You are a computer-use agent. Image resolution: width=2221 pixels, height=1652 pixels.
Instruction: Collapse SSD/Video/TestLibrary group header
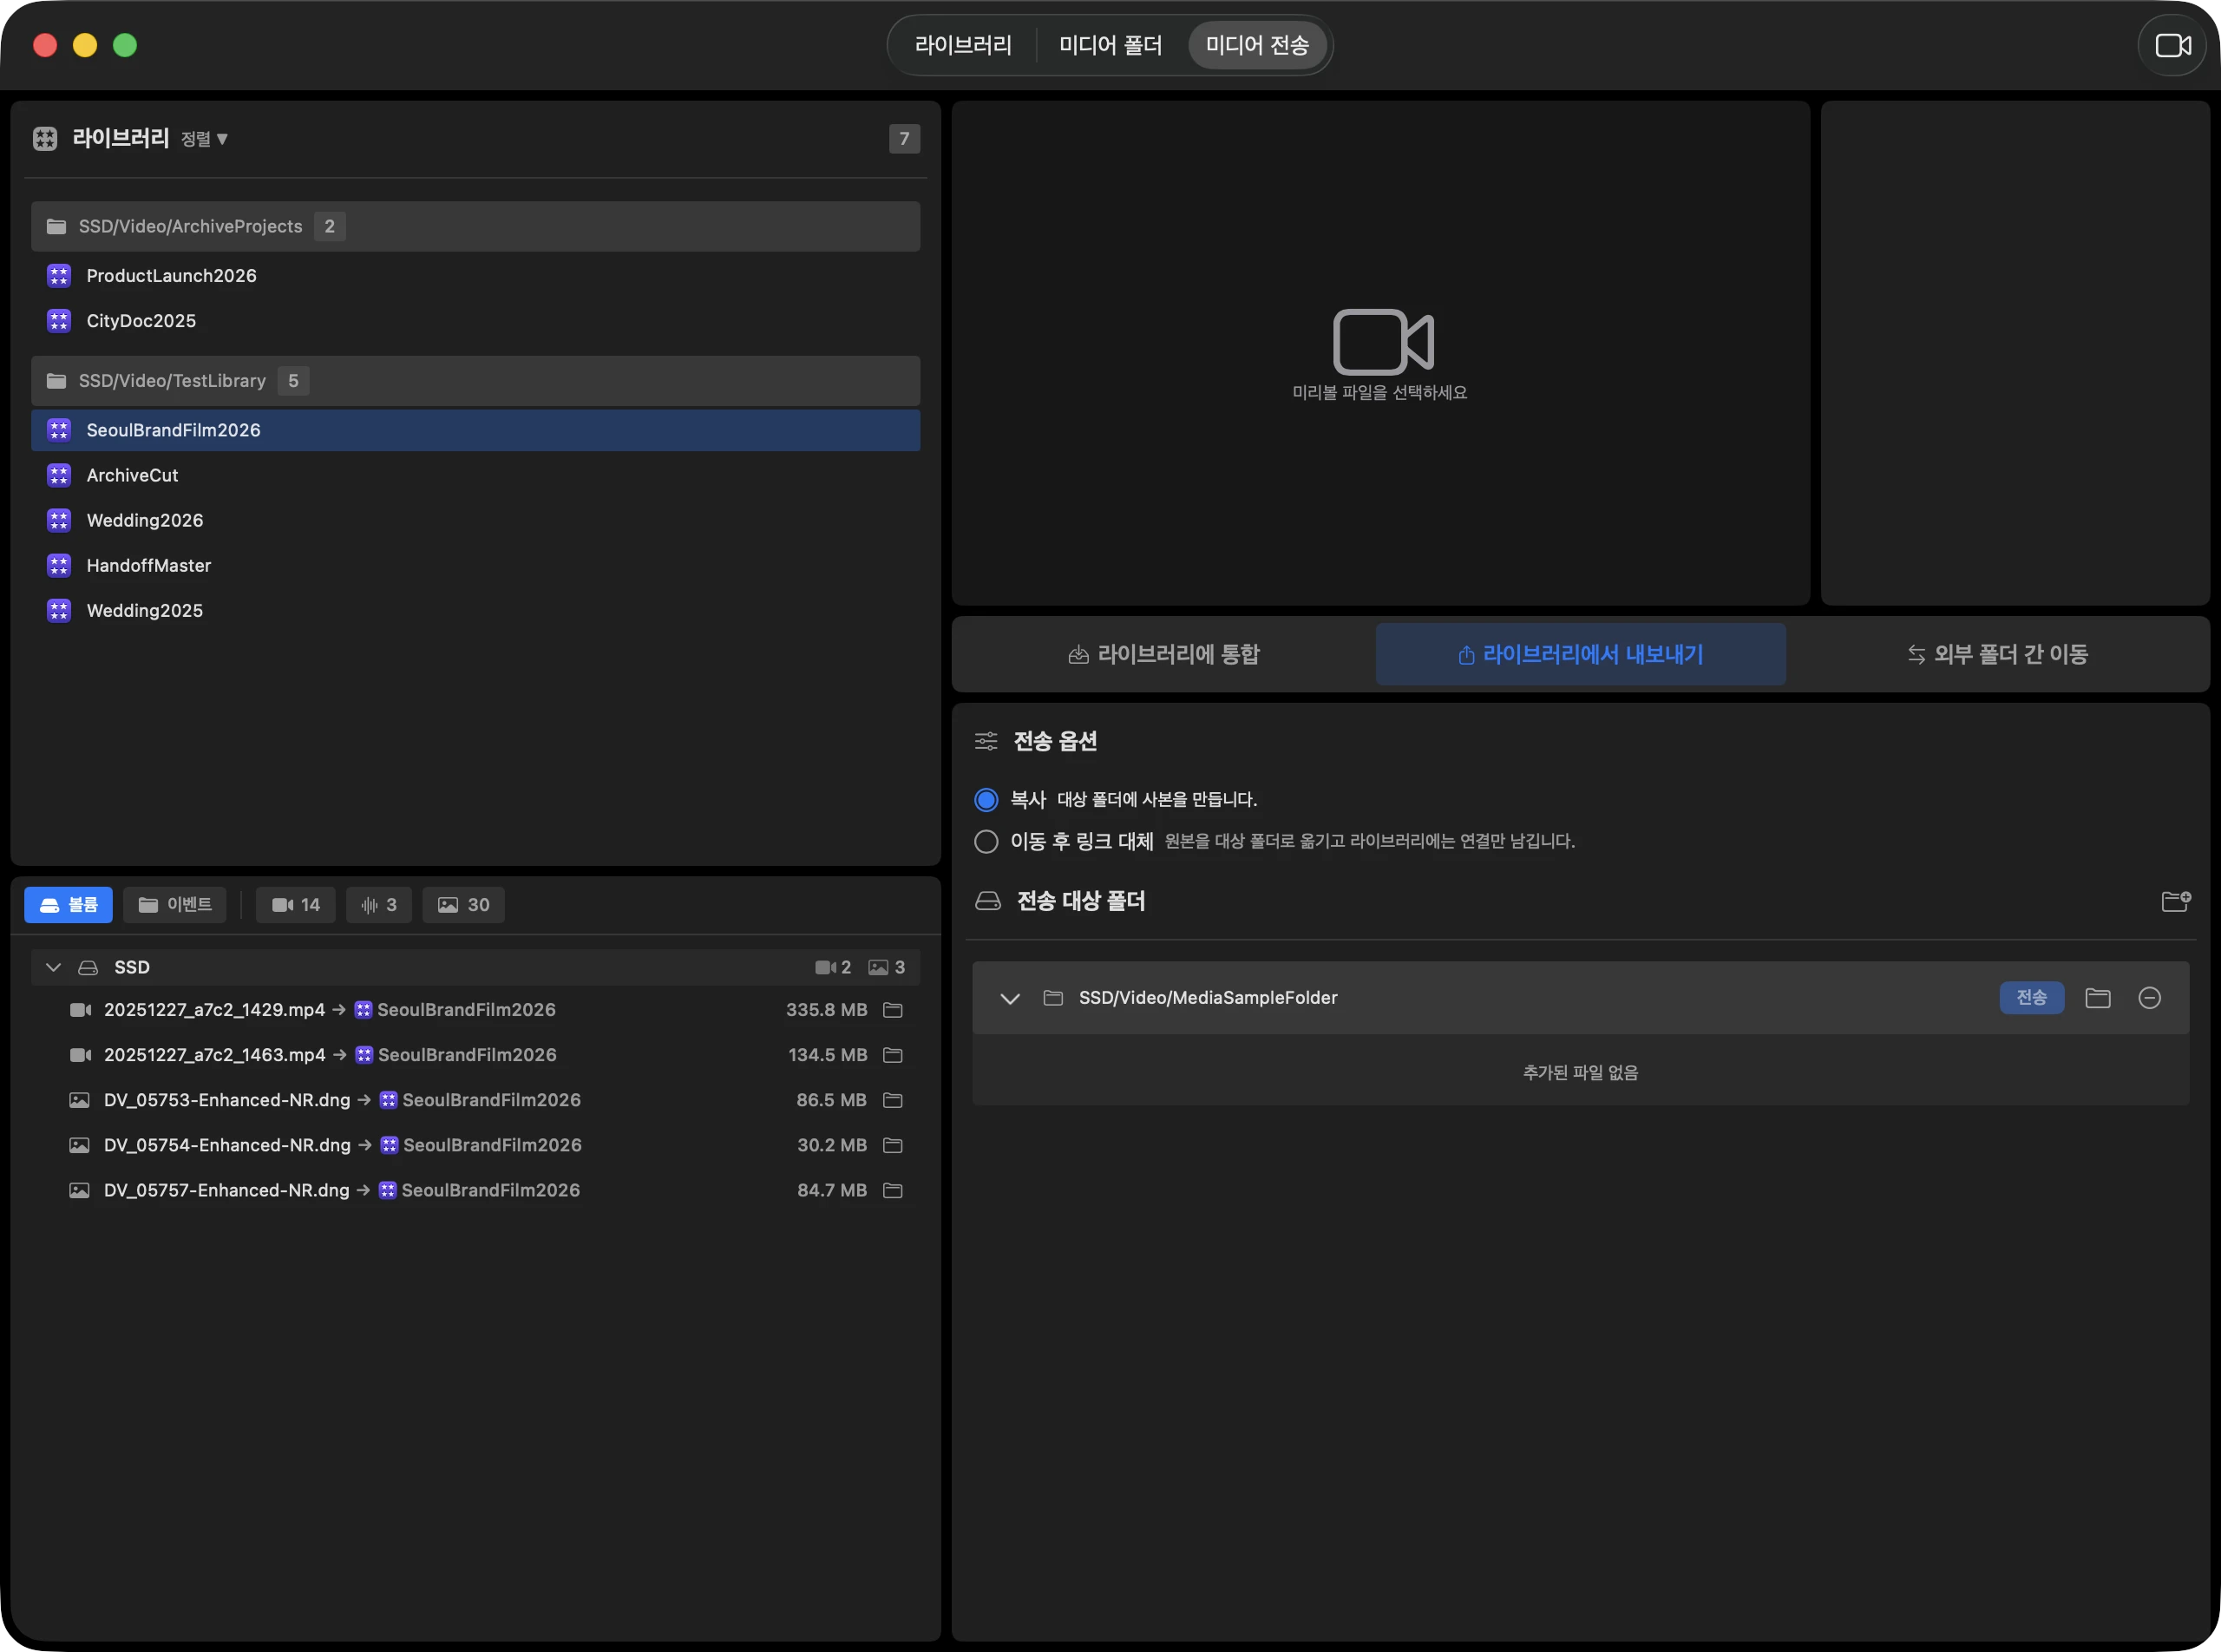pyautogui.click(x=476, y=381)
